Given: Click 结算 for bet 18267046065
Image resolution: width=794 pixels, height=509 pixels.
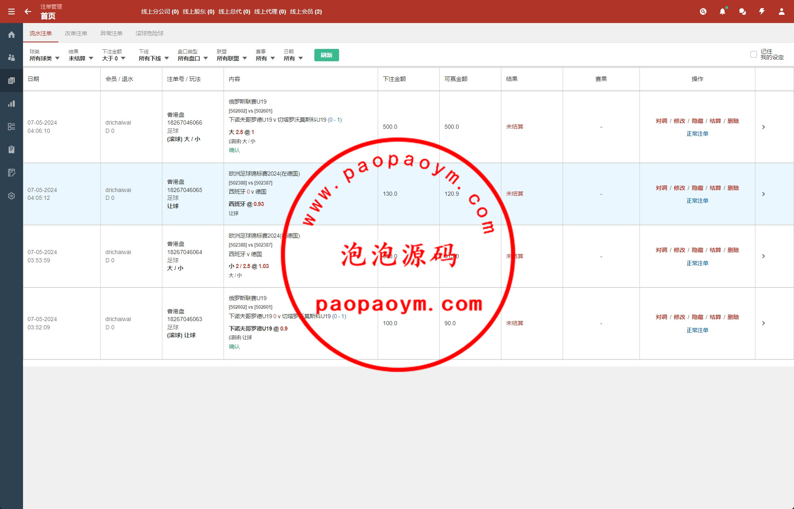Looking at the screenshot, I should pos(715,188).
